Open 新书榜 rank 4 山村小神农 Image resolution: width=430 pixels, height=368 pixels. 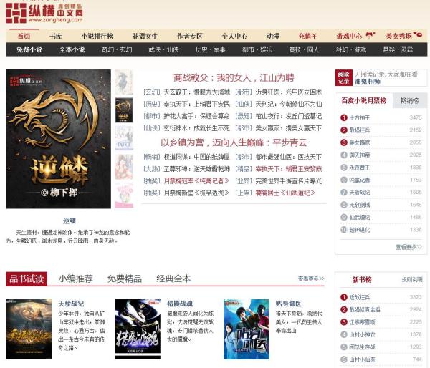(362, 334)
